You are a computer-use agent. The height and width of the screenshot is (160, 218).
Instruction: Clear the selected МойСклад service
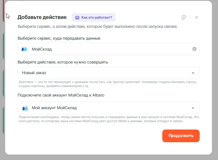coord(194,49)
